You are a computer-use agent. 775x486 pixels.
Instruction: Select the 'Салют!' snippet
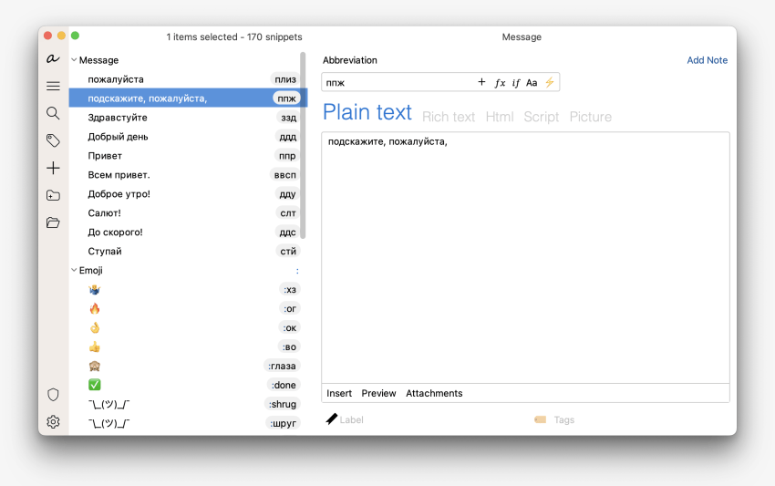click(x=188, y=213)
